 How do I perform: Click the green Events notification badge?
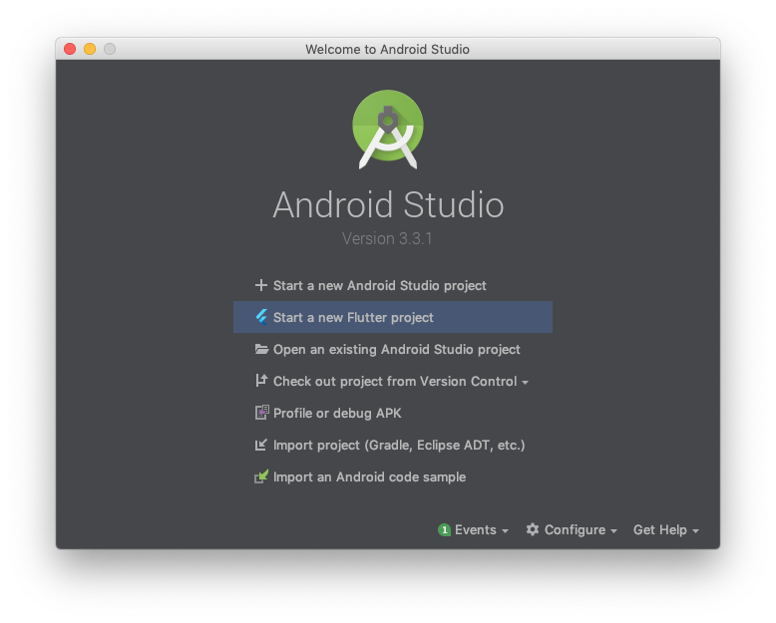pyautogui.click(x=445, y=530)
